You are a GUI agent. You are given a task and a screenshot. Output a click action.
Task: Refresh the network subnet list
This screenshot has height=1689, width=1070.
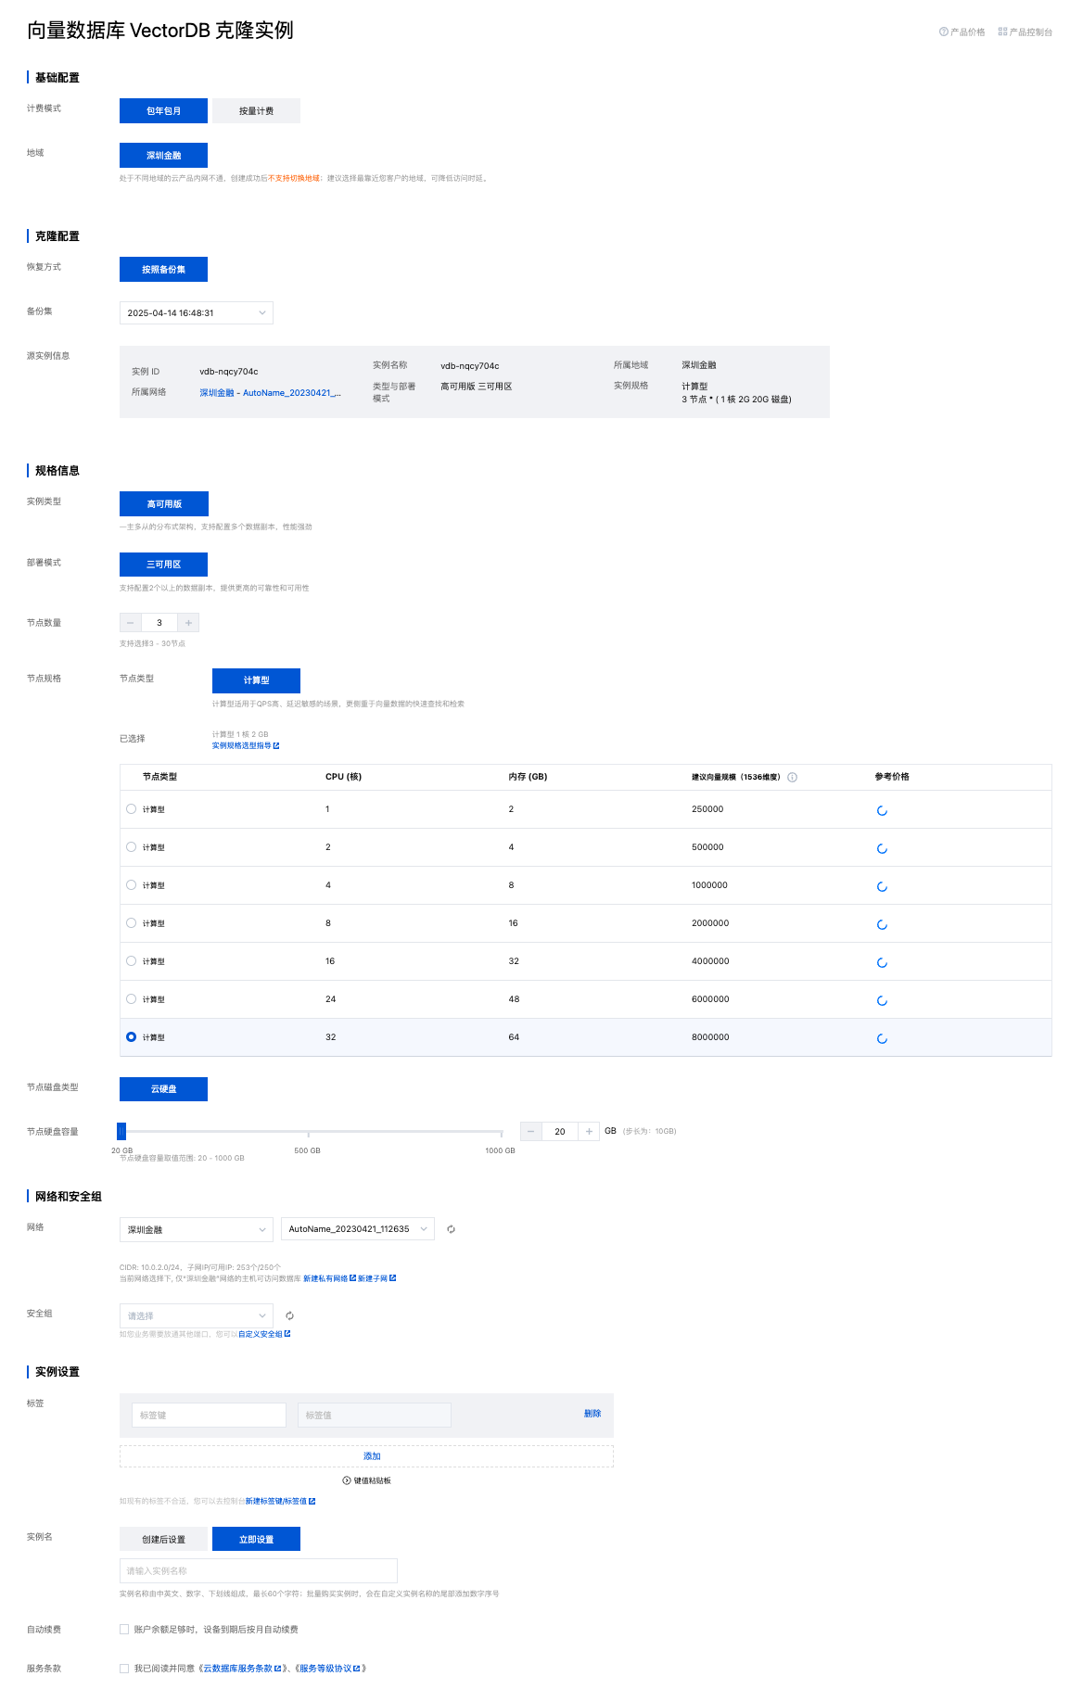(451, 1229)
